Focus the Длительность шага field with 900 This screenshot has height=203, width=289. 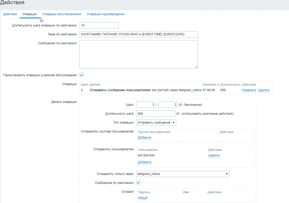(155, 113)
